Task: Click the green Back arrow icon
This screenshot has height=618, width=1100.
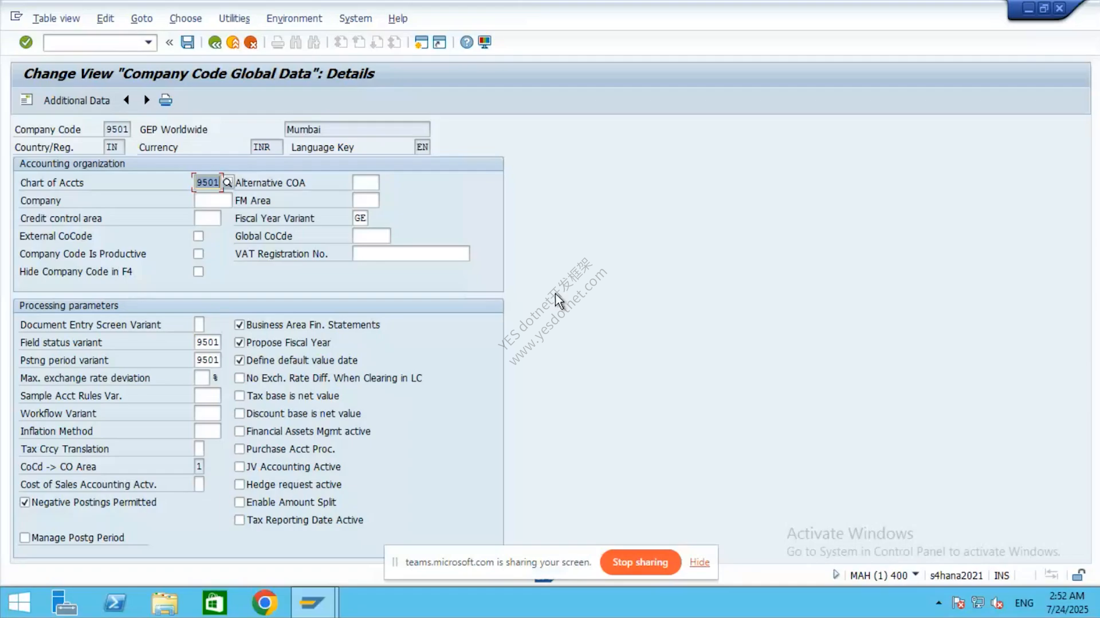Action: [215, 42]
